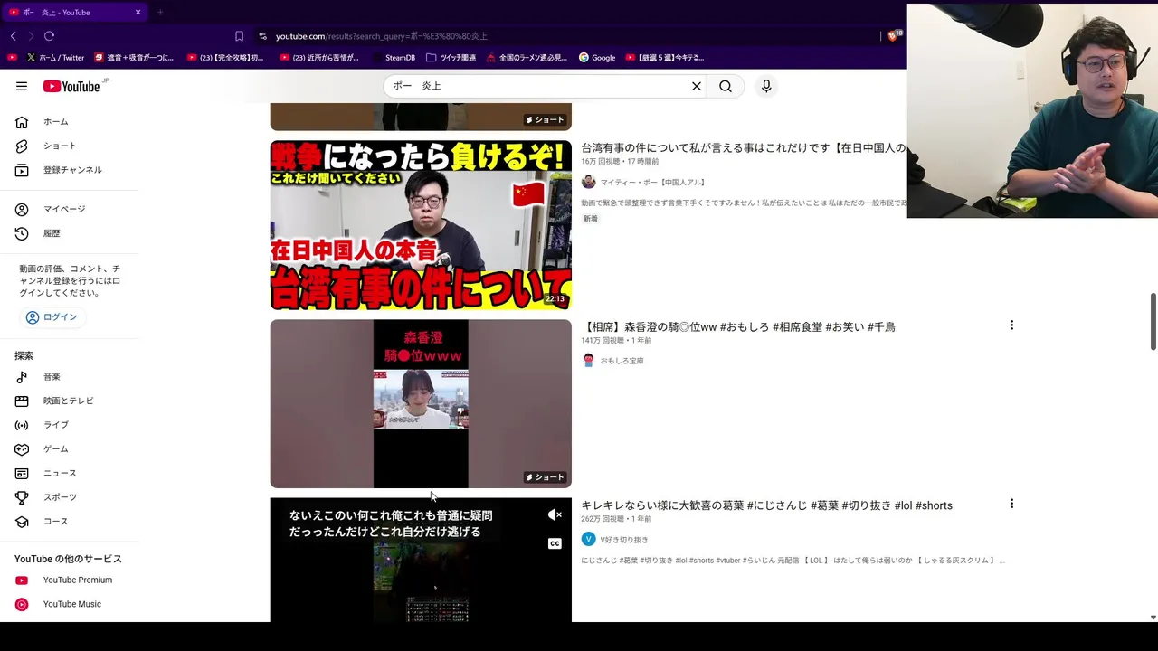Toggle captions CC on the preview
The height and width of the screenshot is (651, 1158).
[x=555, y=543]
